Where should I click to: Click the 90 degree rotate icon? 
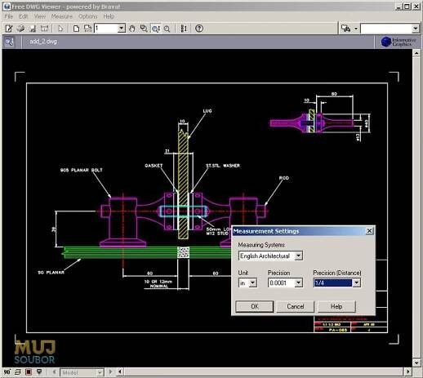coord(7,371)
